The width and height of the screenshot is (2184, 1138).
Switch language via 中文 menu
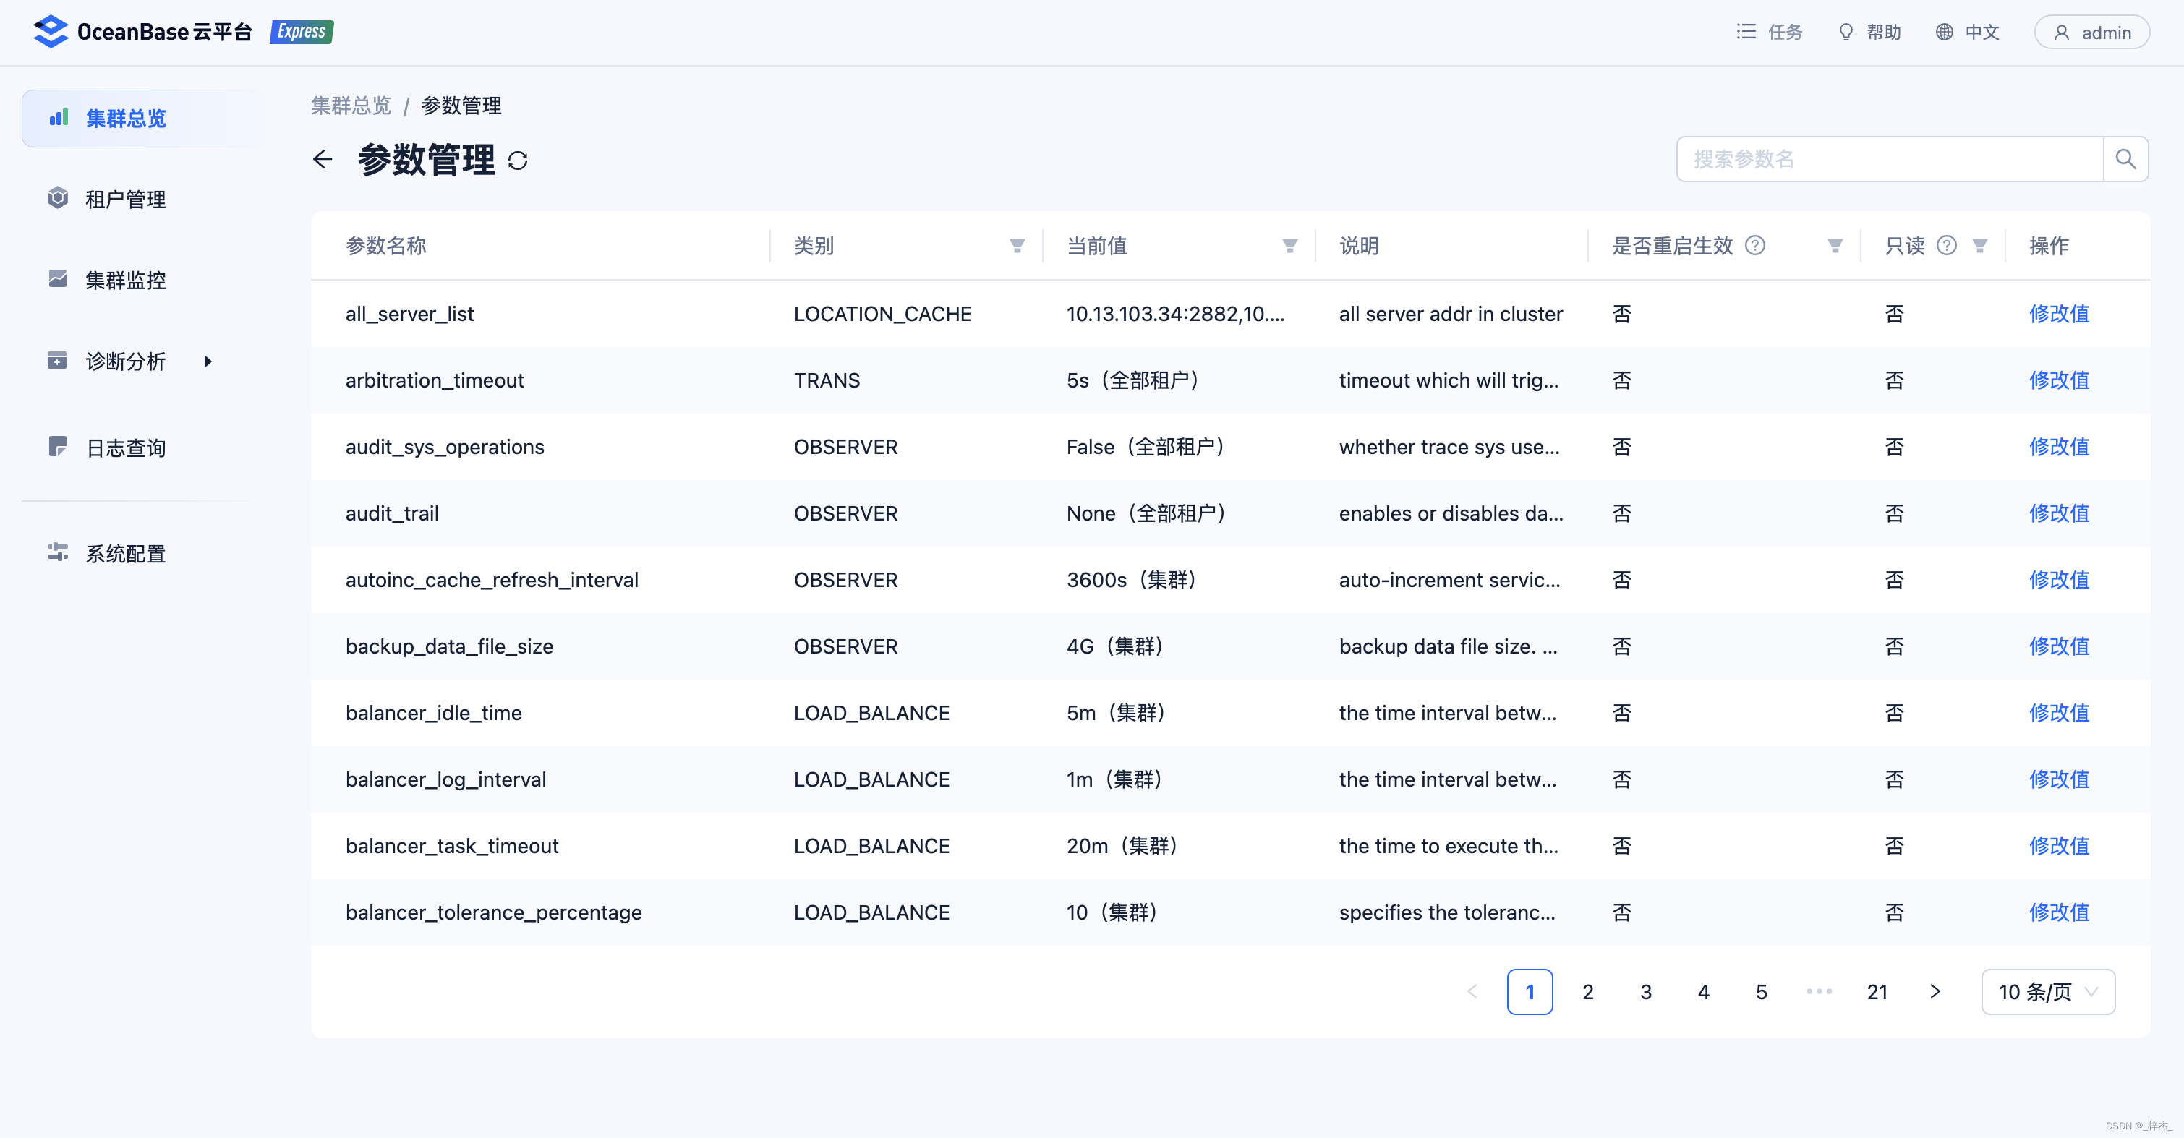point(1967,33)
